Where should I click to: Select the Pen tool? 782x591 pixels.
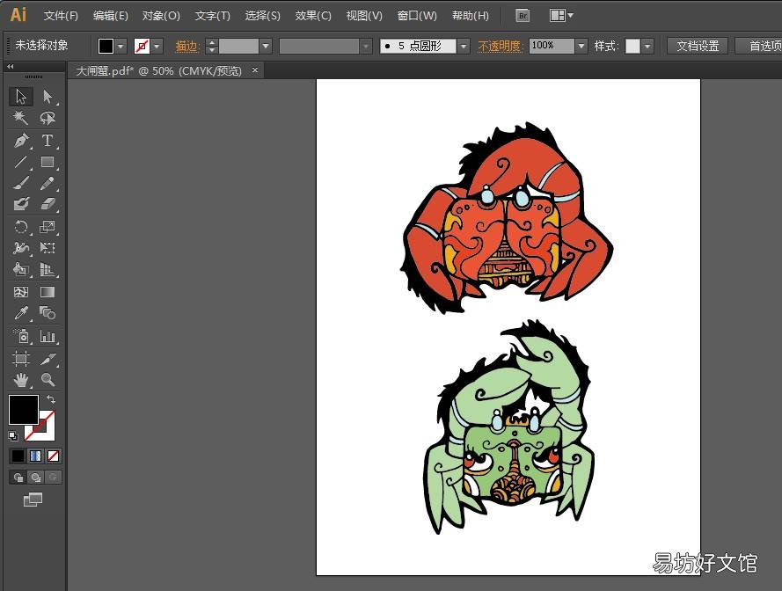(x=21, y=141)
